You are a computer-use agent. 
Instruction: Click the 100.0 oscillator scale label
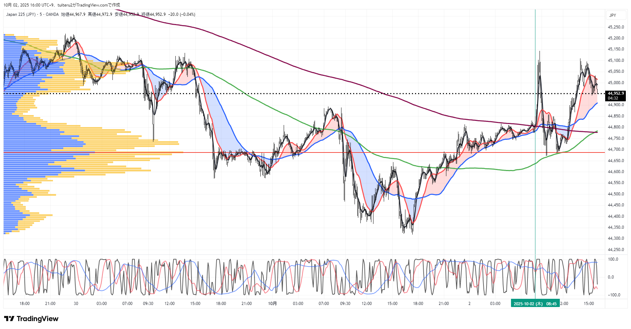coord(613,259)
